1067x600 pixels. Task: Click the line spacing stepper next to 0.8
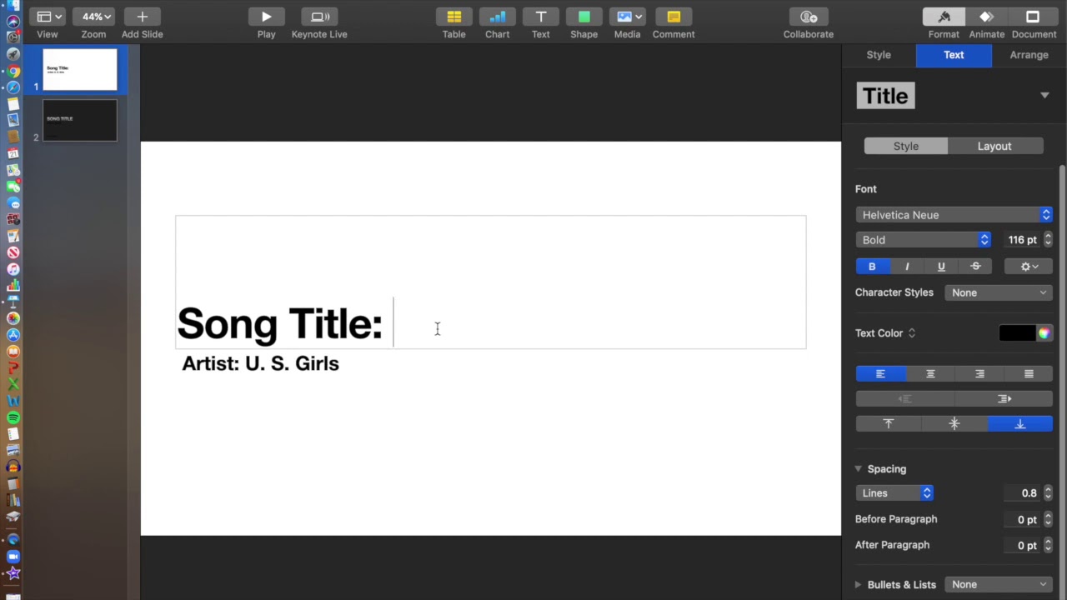1048,493
